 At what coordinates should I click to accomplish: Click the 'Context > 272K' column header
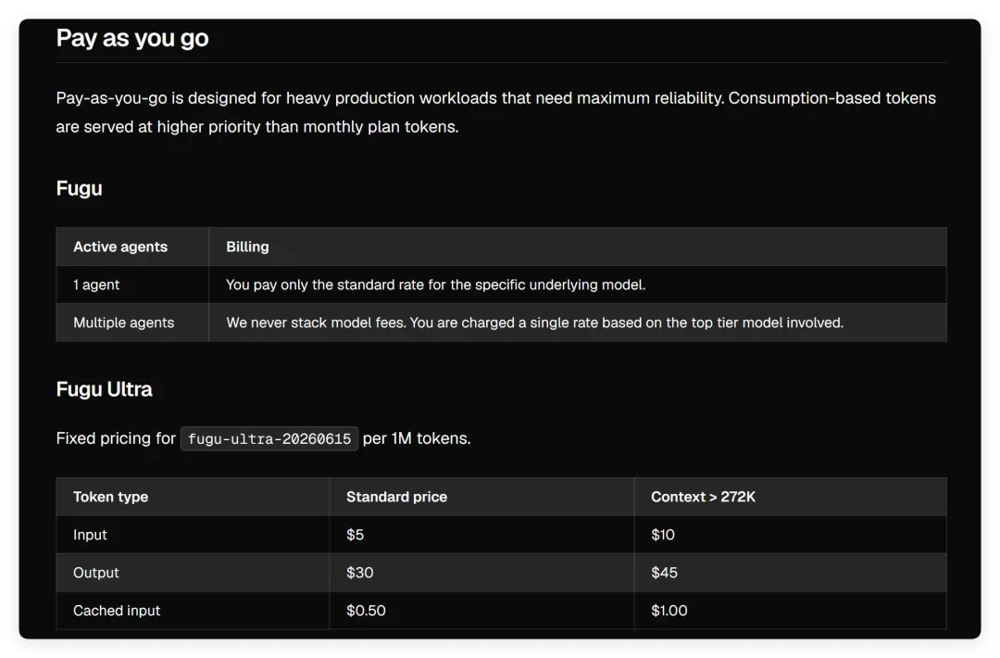coord(703,497)
